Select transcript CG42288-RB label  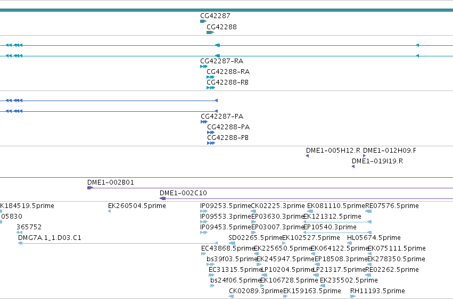pos(227,82)
